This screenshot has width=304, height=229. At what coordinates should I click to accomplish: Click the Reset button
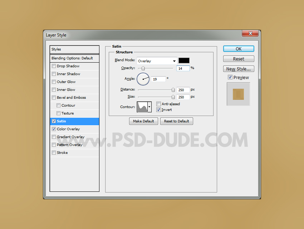coord(239,59)
